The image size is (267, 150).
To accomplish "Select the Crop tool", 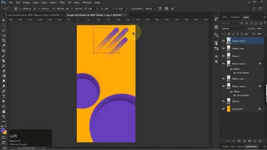I will pos(4,40).
